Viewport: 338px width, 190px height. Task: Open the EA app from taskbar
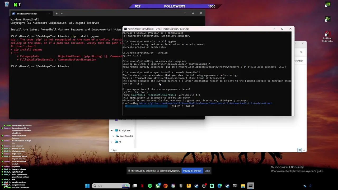coord(166,186)
